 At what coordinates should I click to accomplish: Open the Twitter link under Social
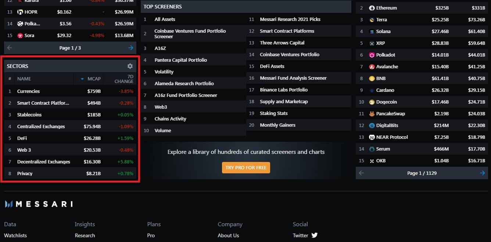301,235
